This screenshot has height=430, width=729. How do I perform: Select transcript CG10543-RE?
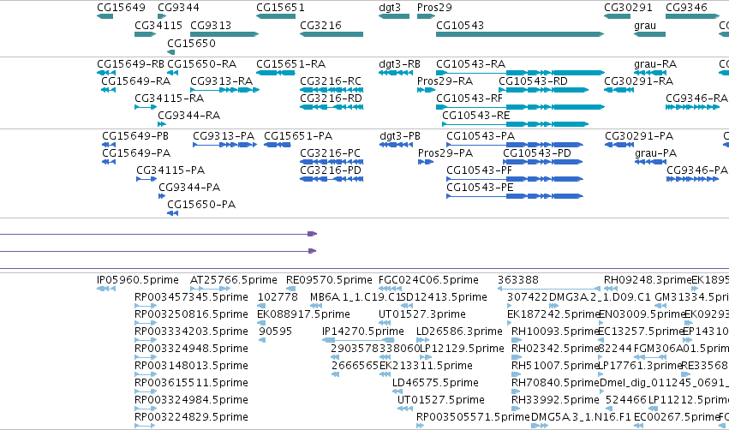tap(476, 116)
